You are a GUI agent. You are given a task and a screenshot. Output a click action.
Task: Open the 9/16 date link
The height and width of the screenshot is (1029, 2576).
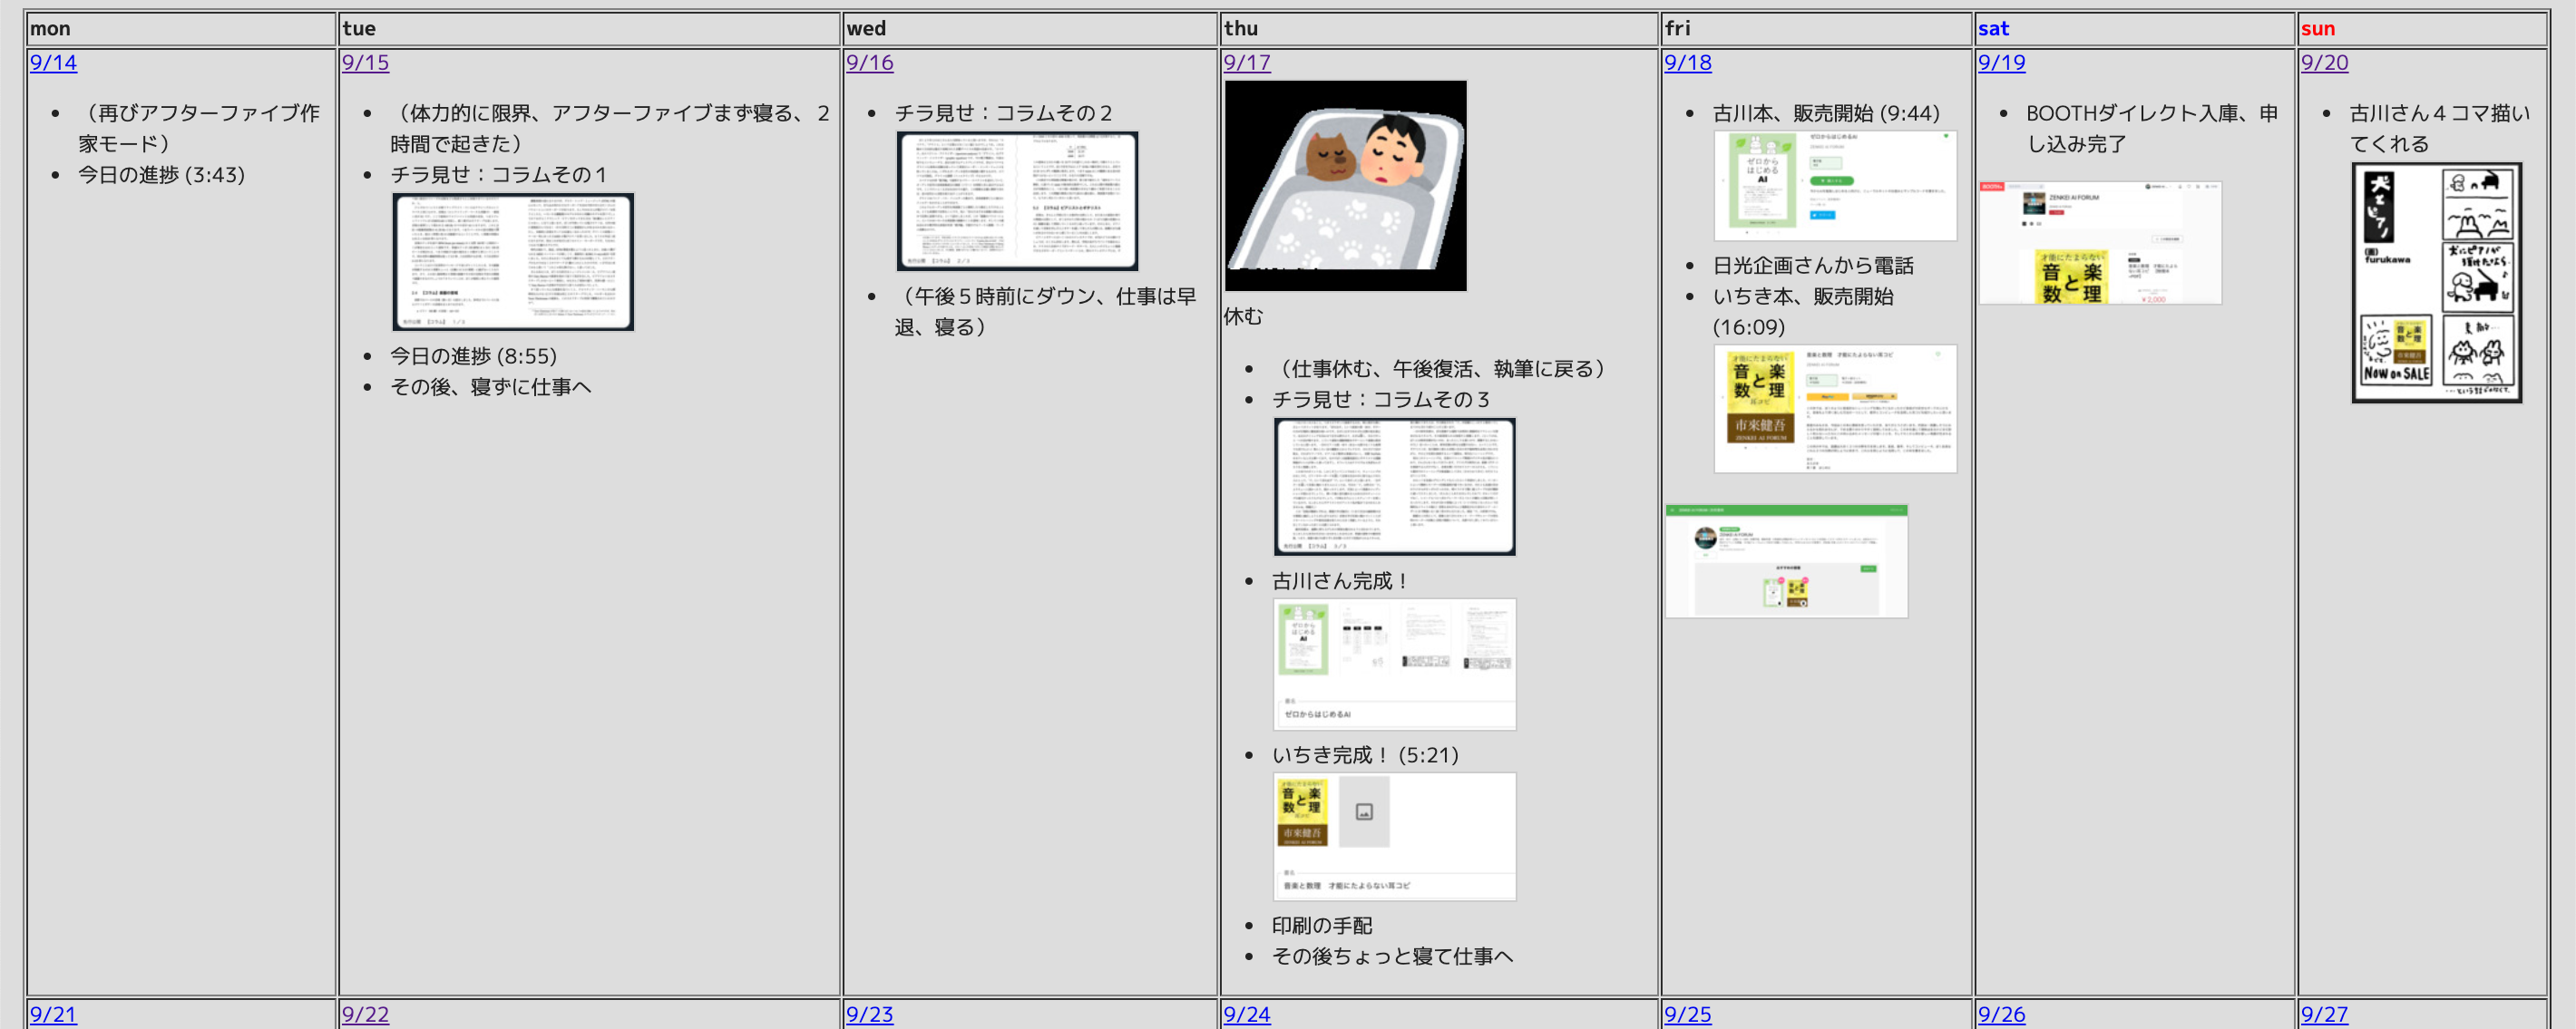coord(870,62)
